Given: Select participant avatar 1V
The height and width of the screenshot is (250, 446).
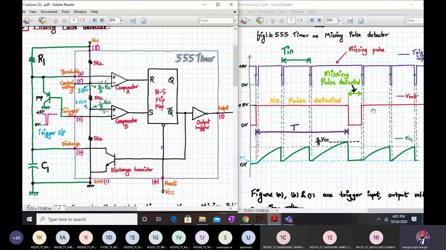Looking at the screenshot, I should 179,238.
